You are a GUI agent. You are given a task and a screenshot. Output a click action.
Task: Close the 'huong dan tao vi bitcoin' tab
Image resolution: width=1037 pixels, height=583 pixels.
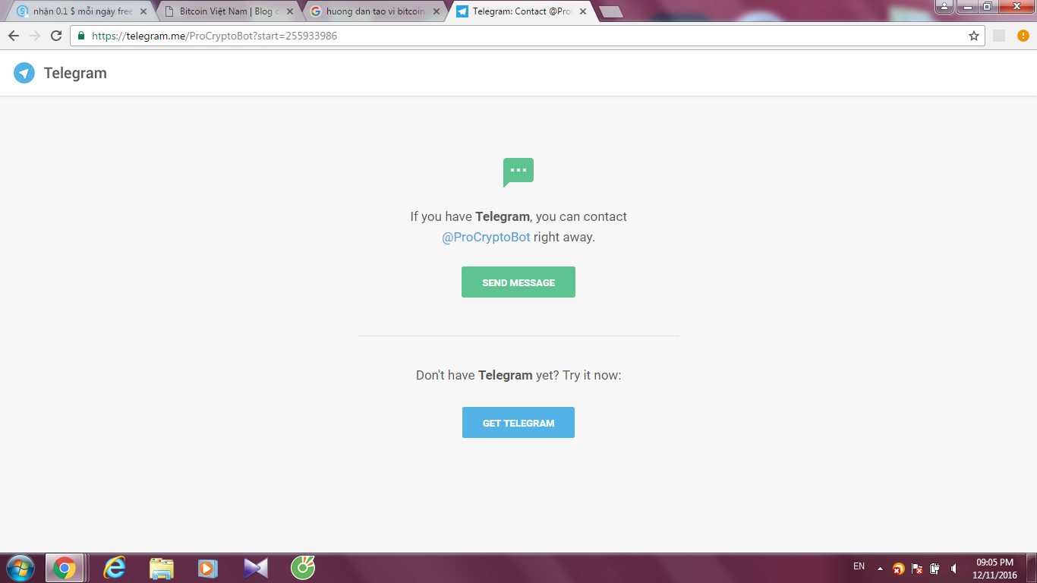437,11
